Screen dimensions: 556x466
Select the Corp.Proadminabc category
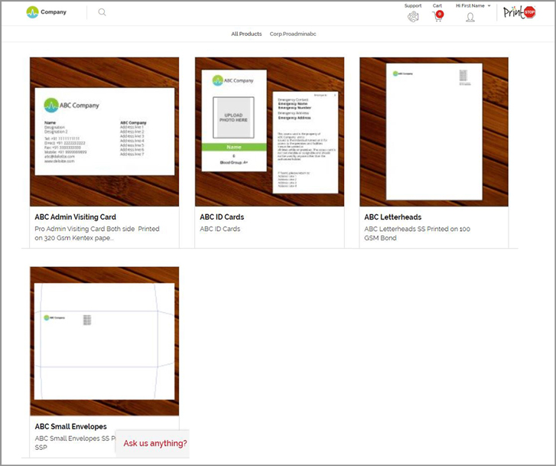coord(293,34)
